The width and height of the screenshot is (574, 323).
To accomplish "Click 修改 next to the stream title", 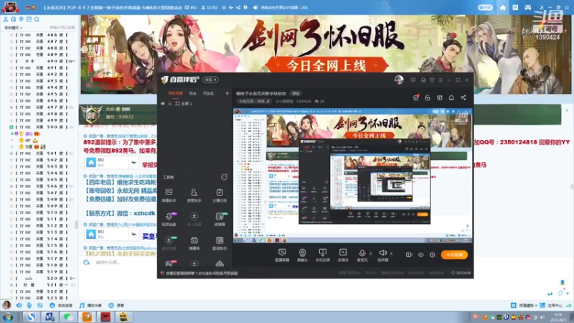I will [296, 93].
